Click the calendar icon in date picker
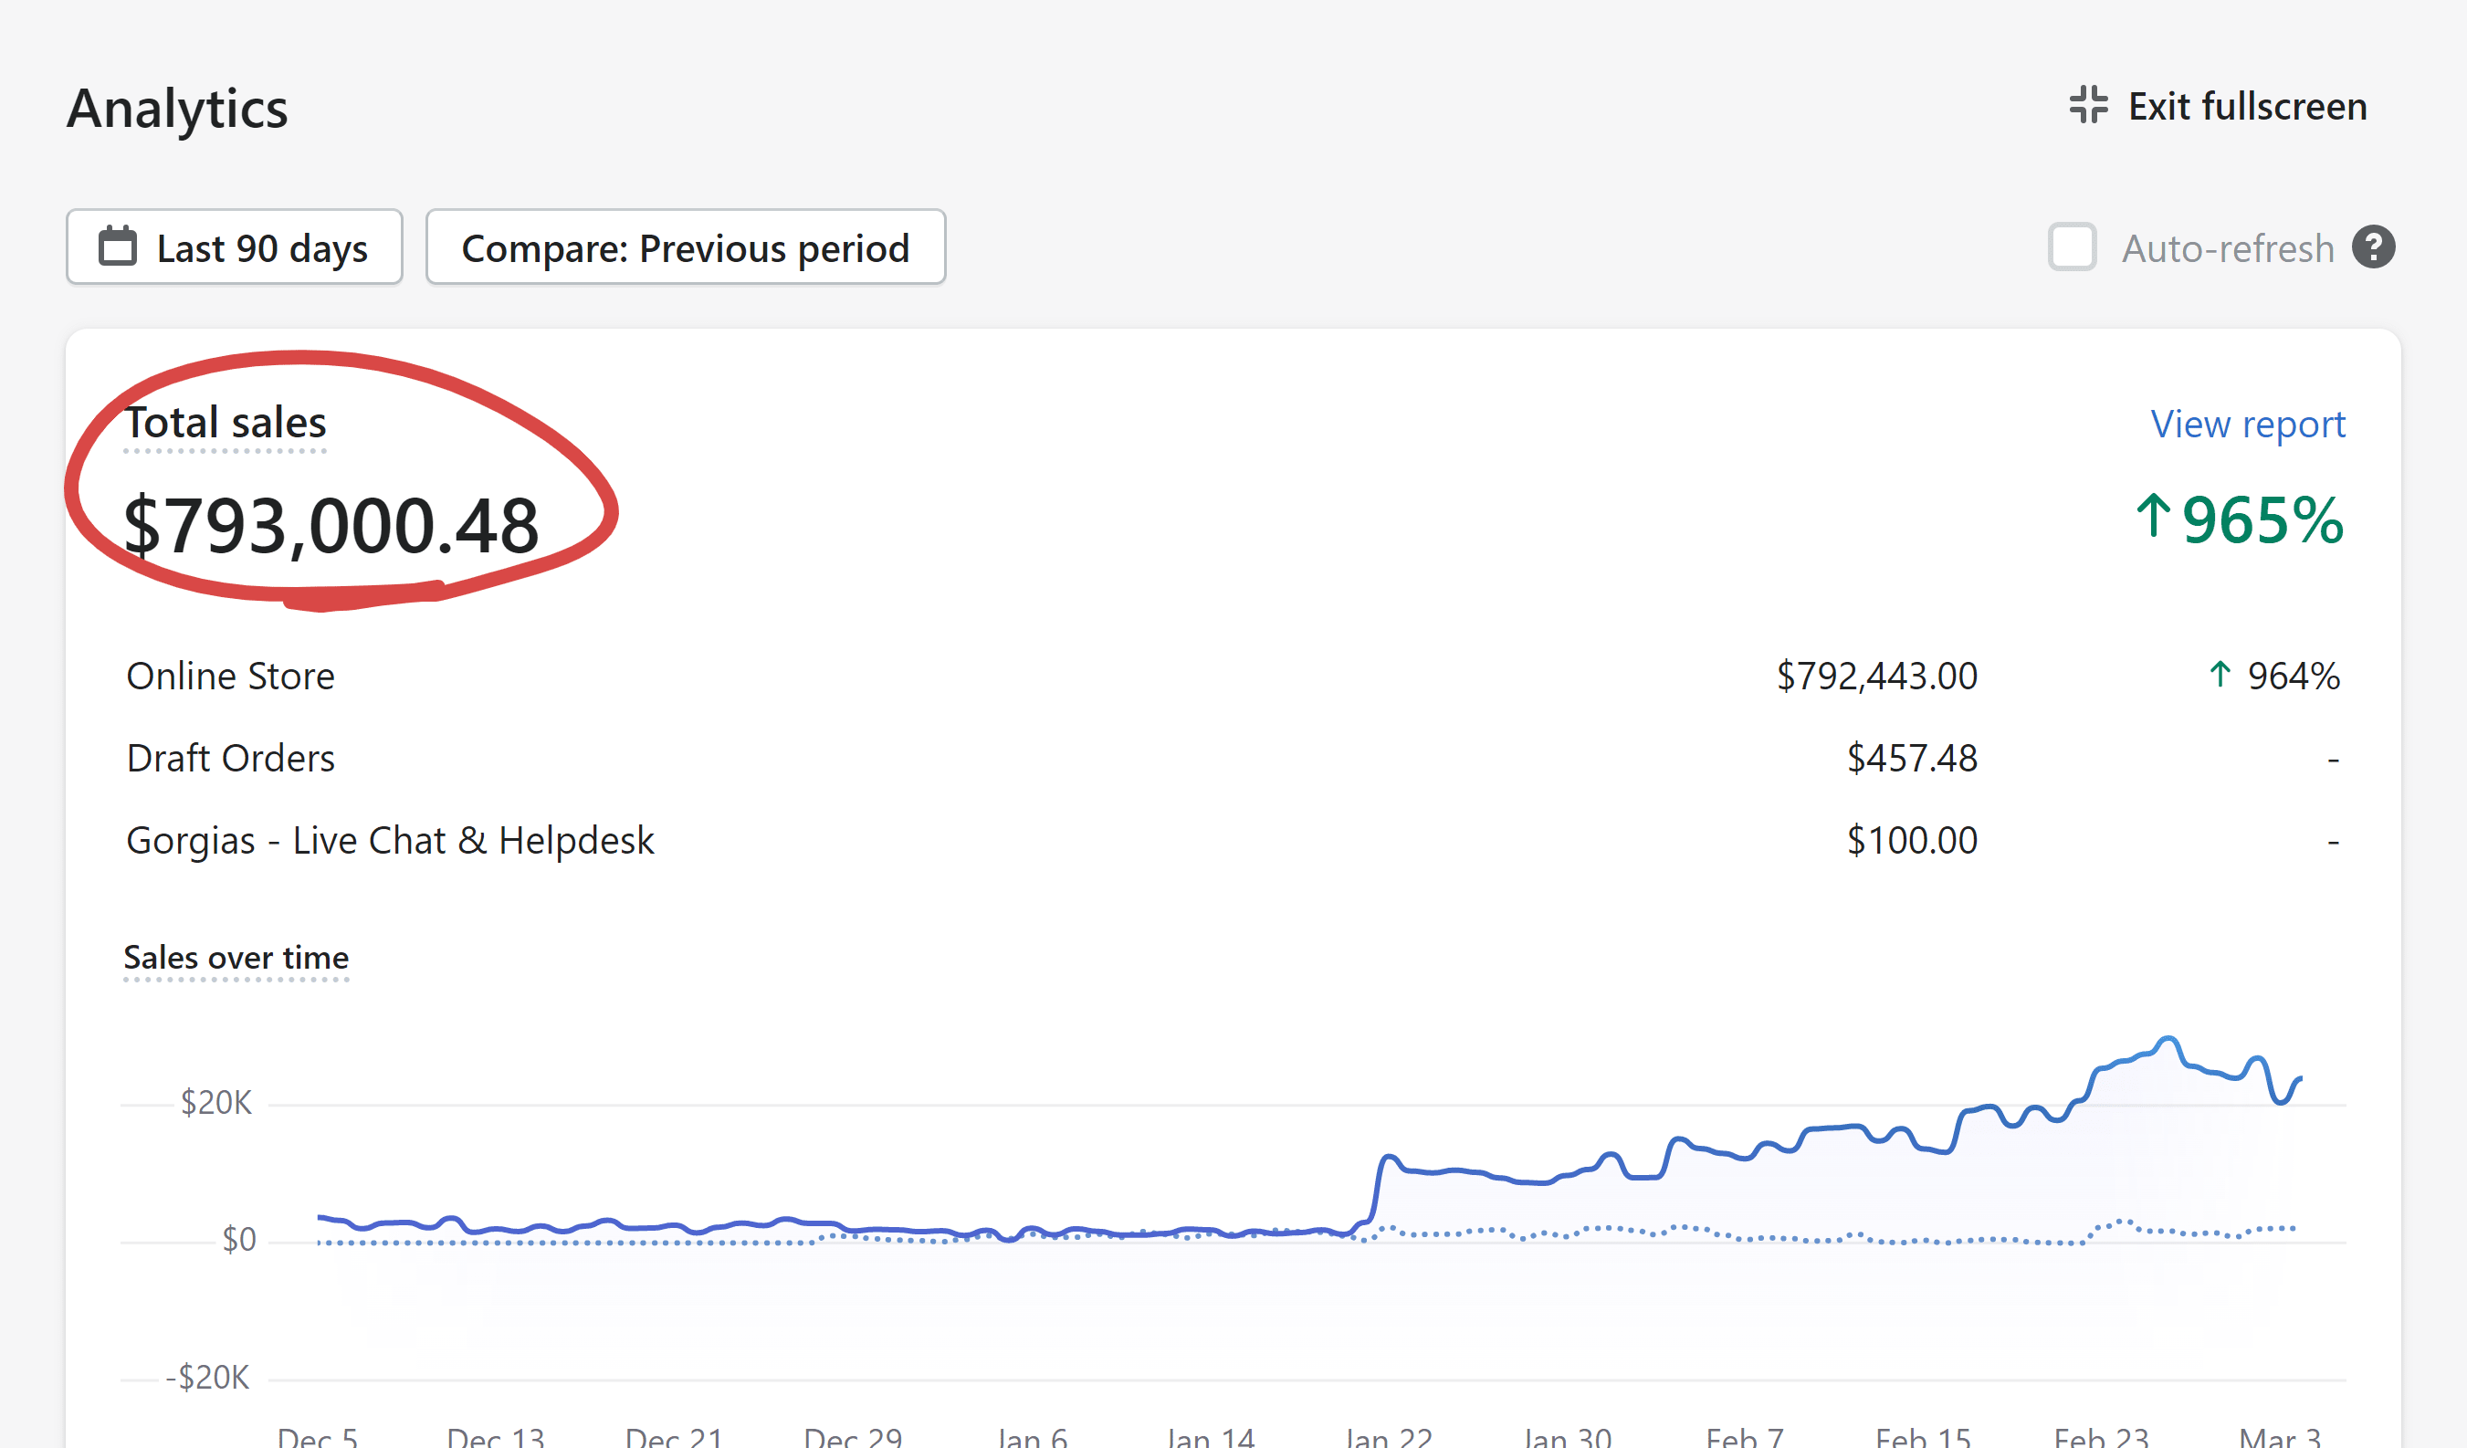Image resolution: width=2467 pixels, height=1448 pixels. [x=118, y=247]
